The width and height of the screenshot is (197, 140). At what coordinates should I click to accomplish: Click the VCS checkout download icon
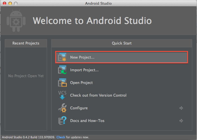point(62,95)
